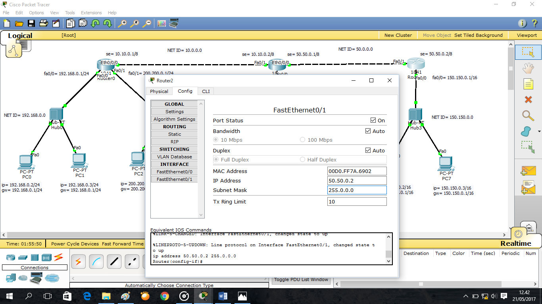Add a Simple PDU envelope
Image resolution: width=542 pixels, height=304 pixels.
click(529, 171)
